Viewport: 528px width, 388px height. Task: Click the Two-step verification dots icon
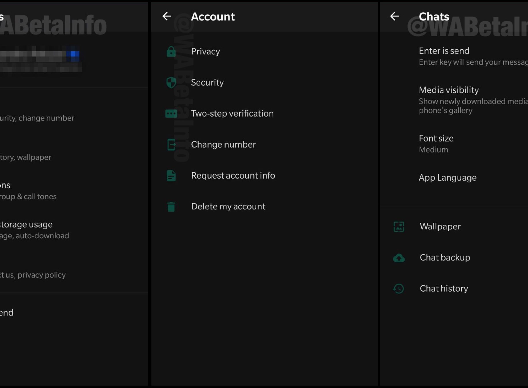[x=171, y=114]
